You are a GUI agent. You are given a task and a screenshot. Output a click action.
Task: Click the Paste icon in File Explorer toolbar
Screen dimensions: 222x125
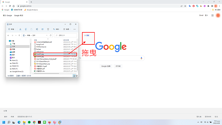pyautogui.click(x=31, y=29)
